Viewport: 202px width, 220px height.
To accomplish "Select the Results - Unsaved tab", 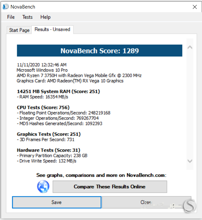I will click(x=52, y=30).
